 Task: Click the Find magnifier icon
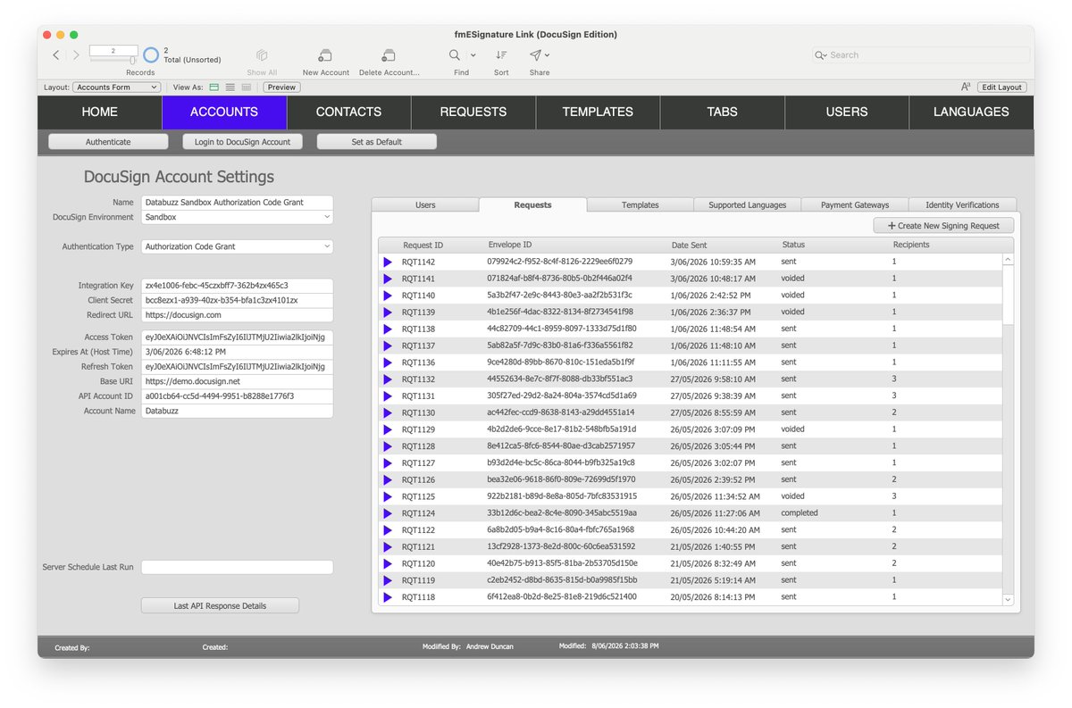455,55
